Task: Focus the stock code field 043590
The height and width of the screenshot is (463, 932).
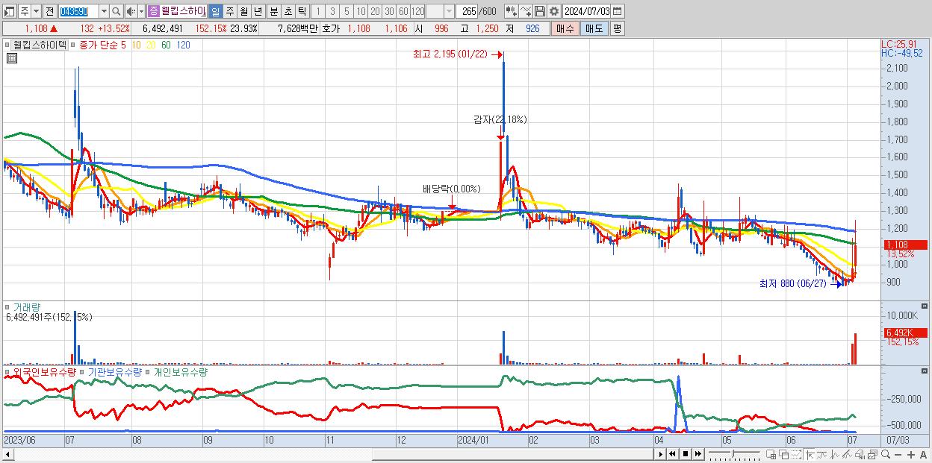Action: [78, 11]
